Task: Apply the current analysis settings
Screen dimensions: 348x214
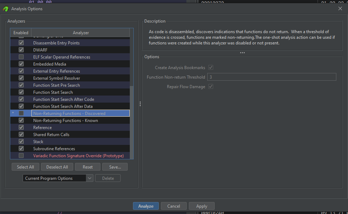Action: click(202, 206)
